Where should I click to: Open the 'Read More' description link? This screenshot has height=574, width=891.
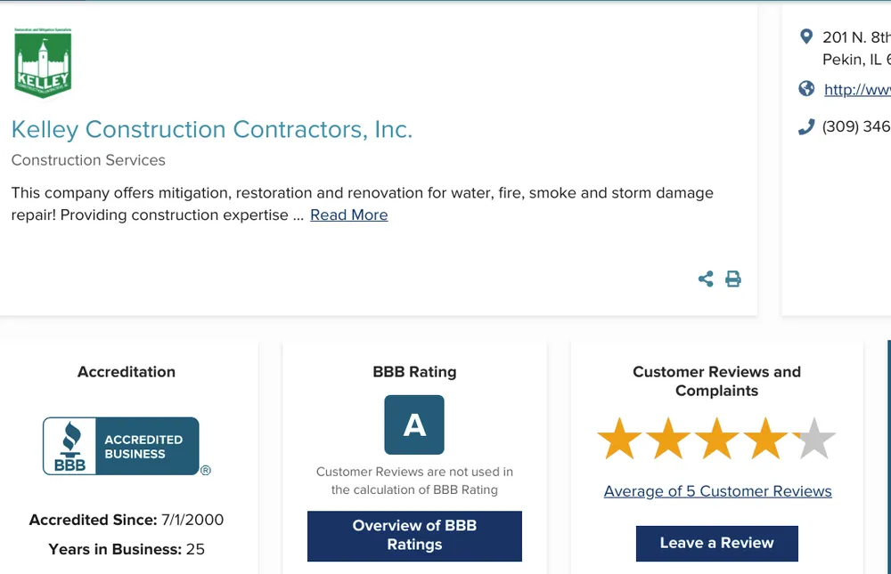coord(348,214)
